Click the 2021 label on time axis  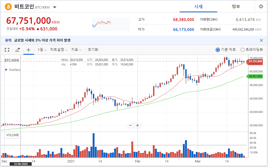click(71, 161)
